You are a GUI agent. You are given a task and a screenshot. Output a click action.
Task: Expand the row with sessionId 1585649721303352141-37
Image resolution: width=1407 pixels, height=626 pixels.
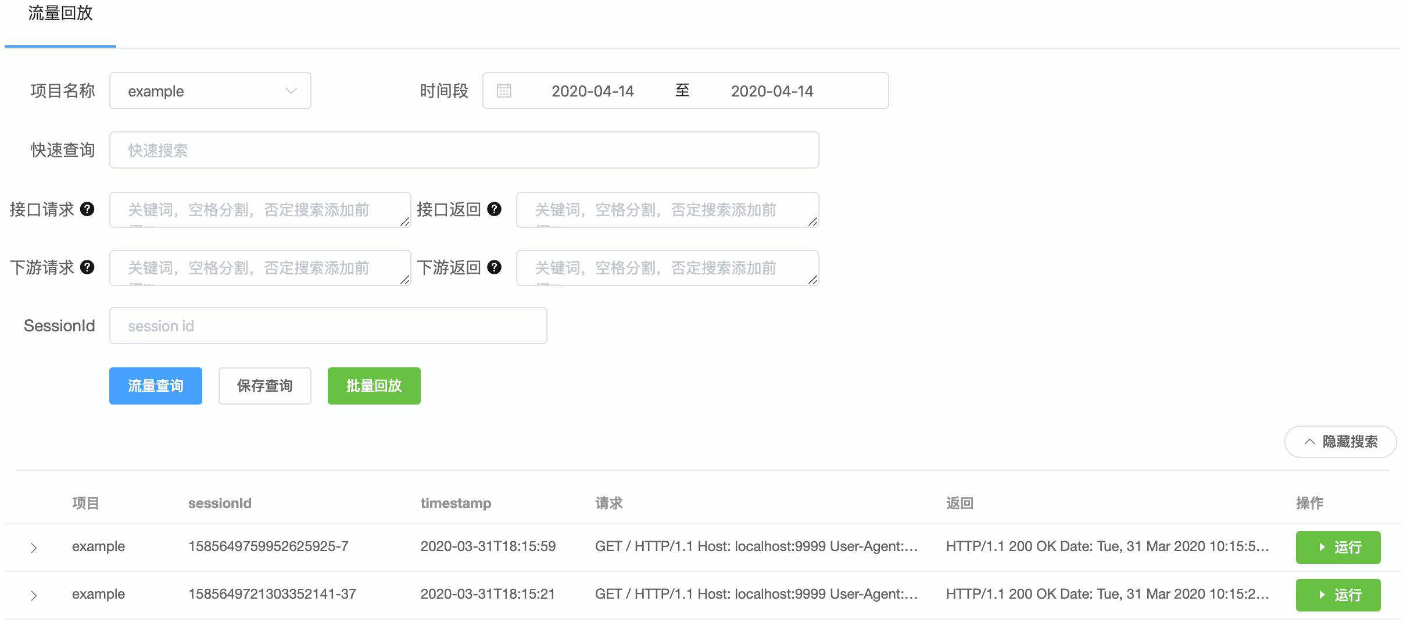[x=34, y=594]
